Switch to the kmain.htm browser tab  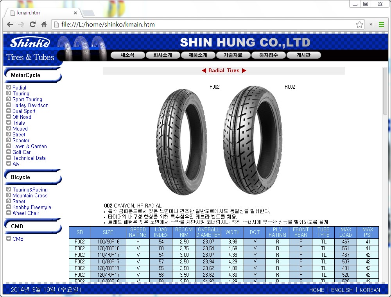tap(41, 13)
